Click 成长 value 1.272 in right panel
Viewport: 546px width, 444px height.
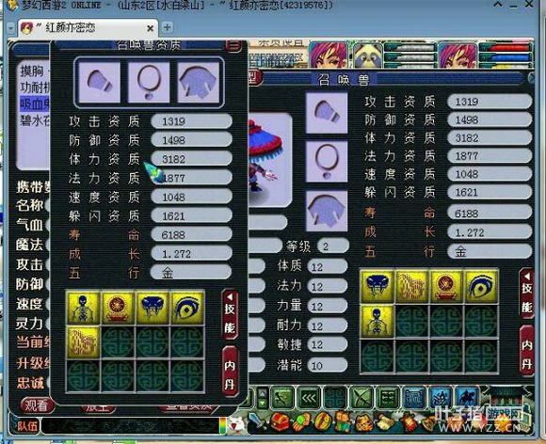490,232
